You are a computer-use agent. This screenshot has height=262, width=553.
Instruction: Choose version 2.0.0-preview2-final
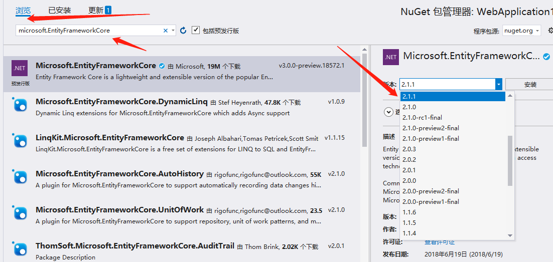point(453,191)
